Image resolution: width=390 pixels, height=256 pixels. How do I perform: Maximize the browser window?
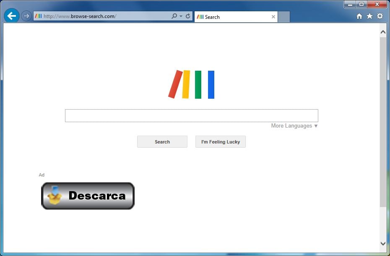click(361, 4)
